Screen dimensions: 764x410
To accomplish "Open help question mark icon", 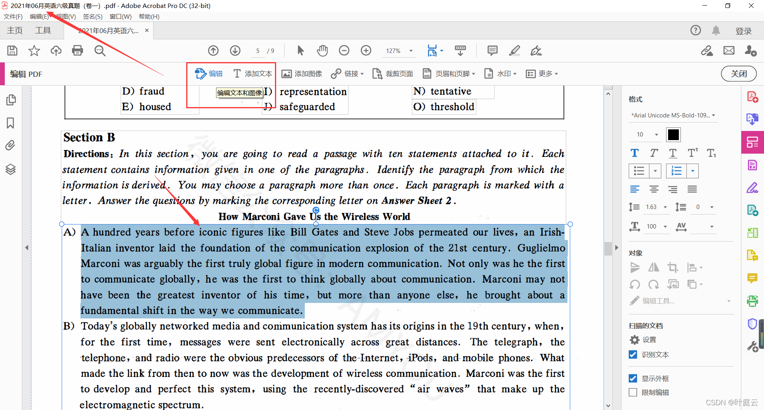I will [696, 30].
